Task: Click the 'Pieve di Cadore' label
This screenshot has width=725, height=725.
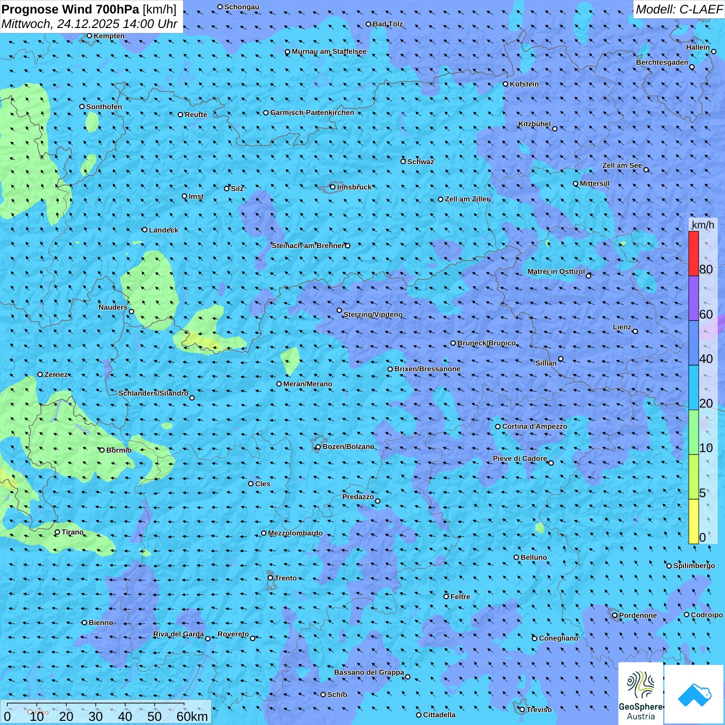Action: point(520,458)
